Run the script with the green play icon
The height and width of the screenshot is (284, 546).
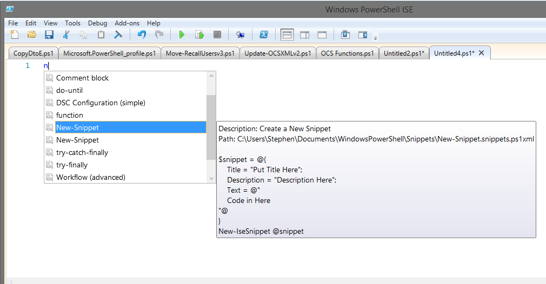[x=182, y=35]
